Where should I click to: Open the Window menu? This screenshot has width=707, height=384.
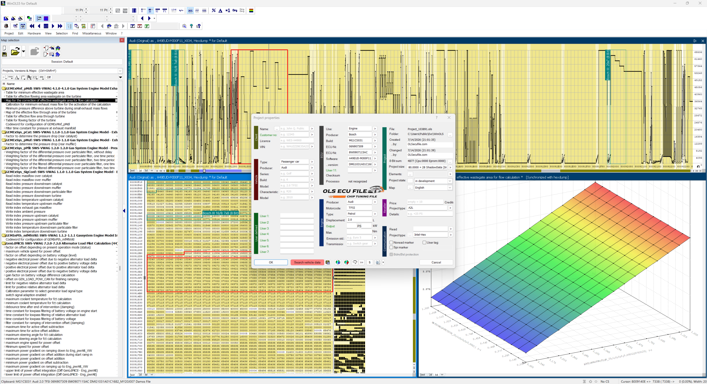[x=111, y=33]
